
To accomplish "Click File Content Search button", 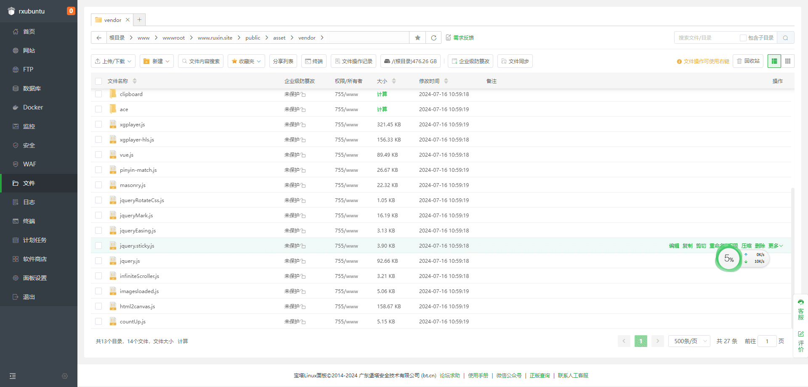I will pos(201,61).
